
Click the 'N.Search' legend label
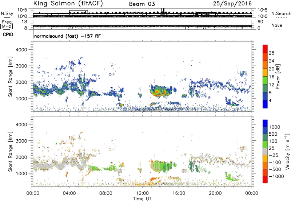tap(281, 13)
